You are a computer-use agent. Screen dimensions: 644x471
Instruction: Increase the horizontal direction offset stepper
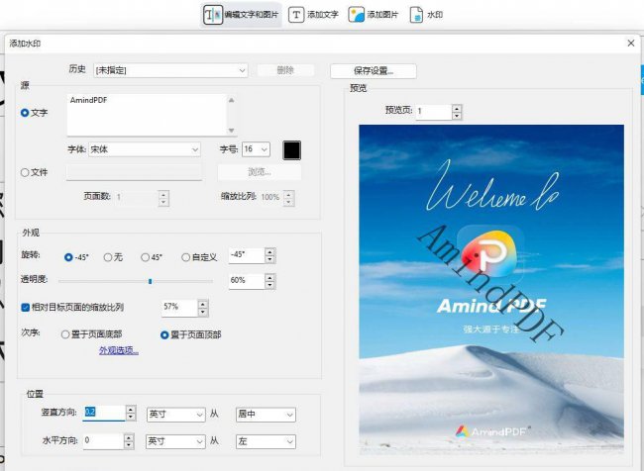(129, 437)
